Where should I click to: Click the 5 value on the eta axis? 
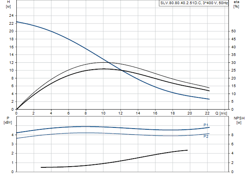232,102
